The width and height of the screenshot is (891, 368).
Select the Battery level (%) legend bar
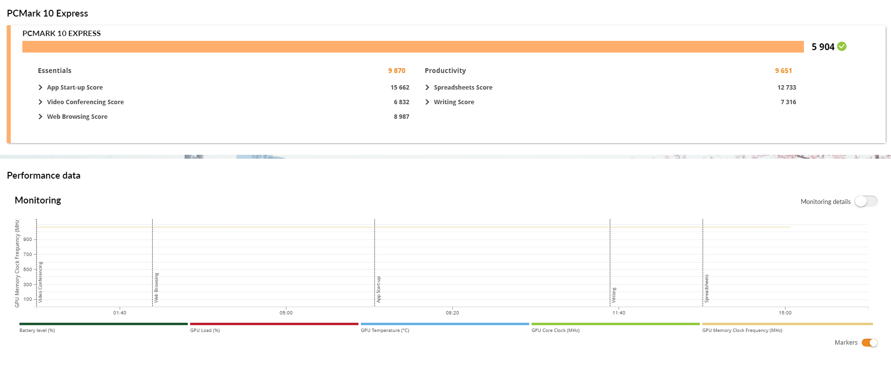point(104,324)
